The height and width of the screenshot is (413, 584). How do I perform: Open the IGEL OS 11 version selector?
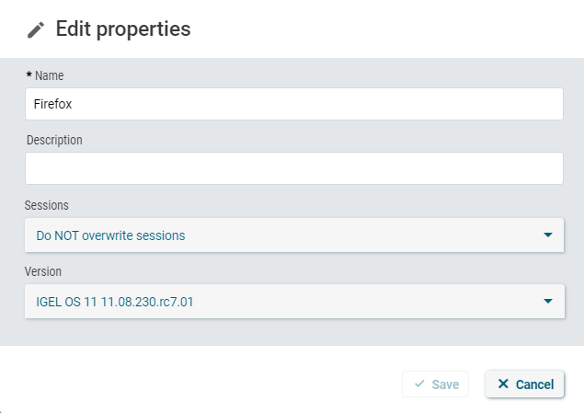(276, 301)
